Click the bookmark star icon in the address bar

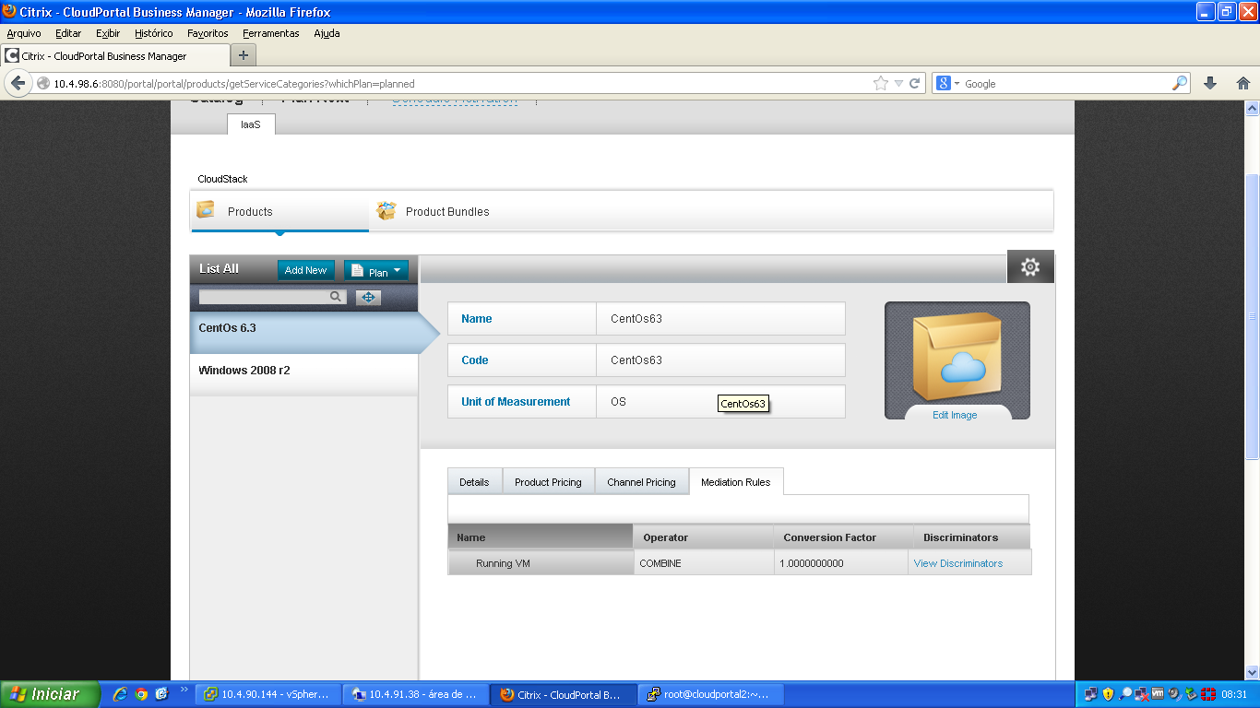tap(881, 83)
